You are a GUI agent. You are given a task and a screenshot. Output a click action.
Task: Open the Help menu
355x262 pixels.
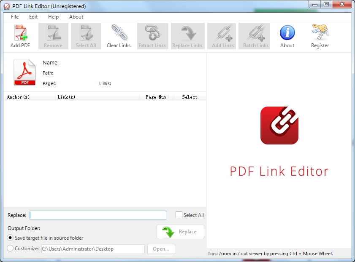pos(53,17)
